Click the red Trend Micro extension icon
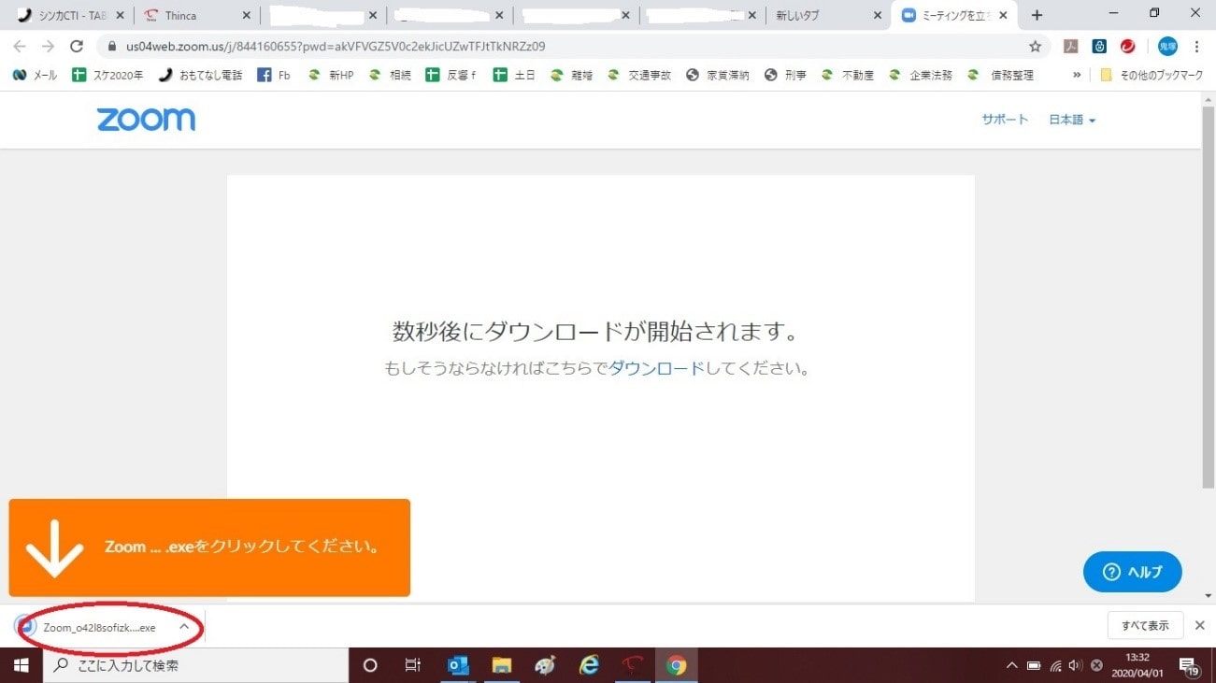This screenshot has width=1216, height=683. (x=1127, y=46)
